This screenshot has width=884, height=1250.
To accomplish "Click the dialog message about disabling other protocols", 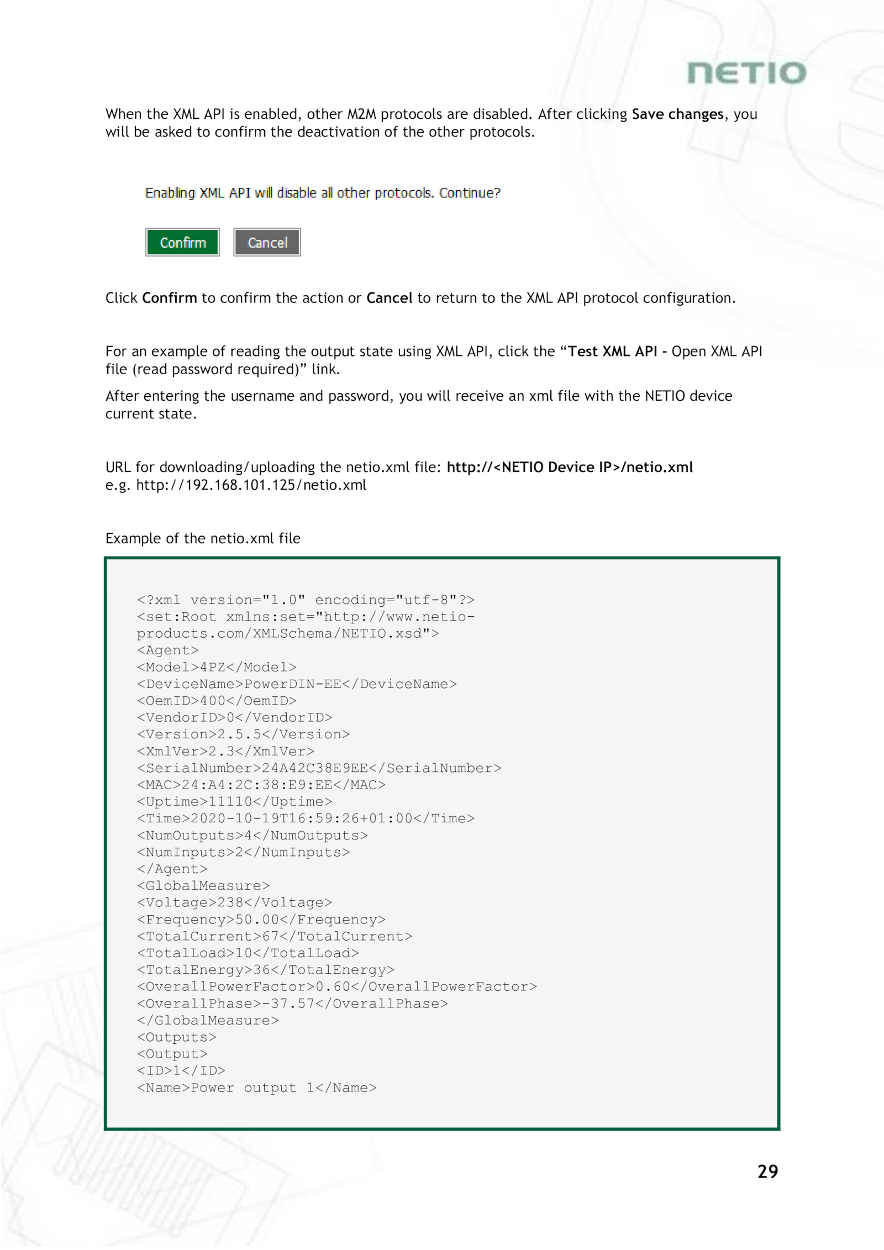I will point(323,193).
